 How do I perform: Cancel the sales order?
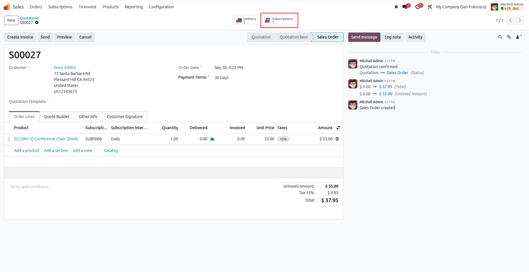[85, 37]
